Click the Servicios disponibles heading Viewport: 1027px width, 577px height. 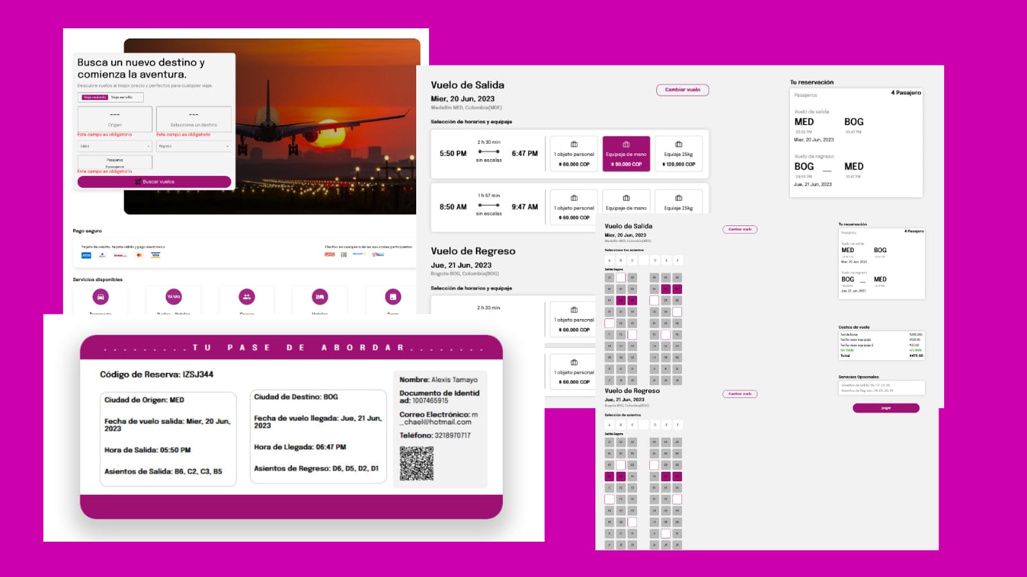[98, 280]
